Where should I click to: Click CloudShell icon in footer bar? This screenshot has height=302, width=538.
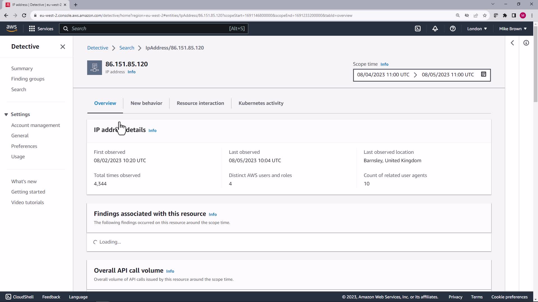click(x=8, y=297)
